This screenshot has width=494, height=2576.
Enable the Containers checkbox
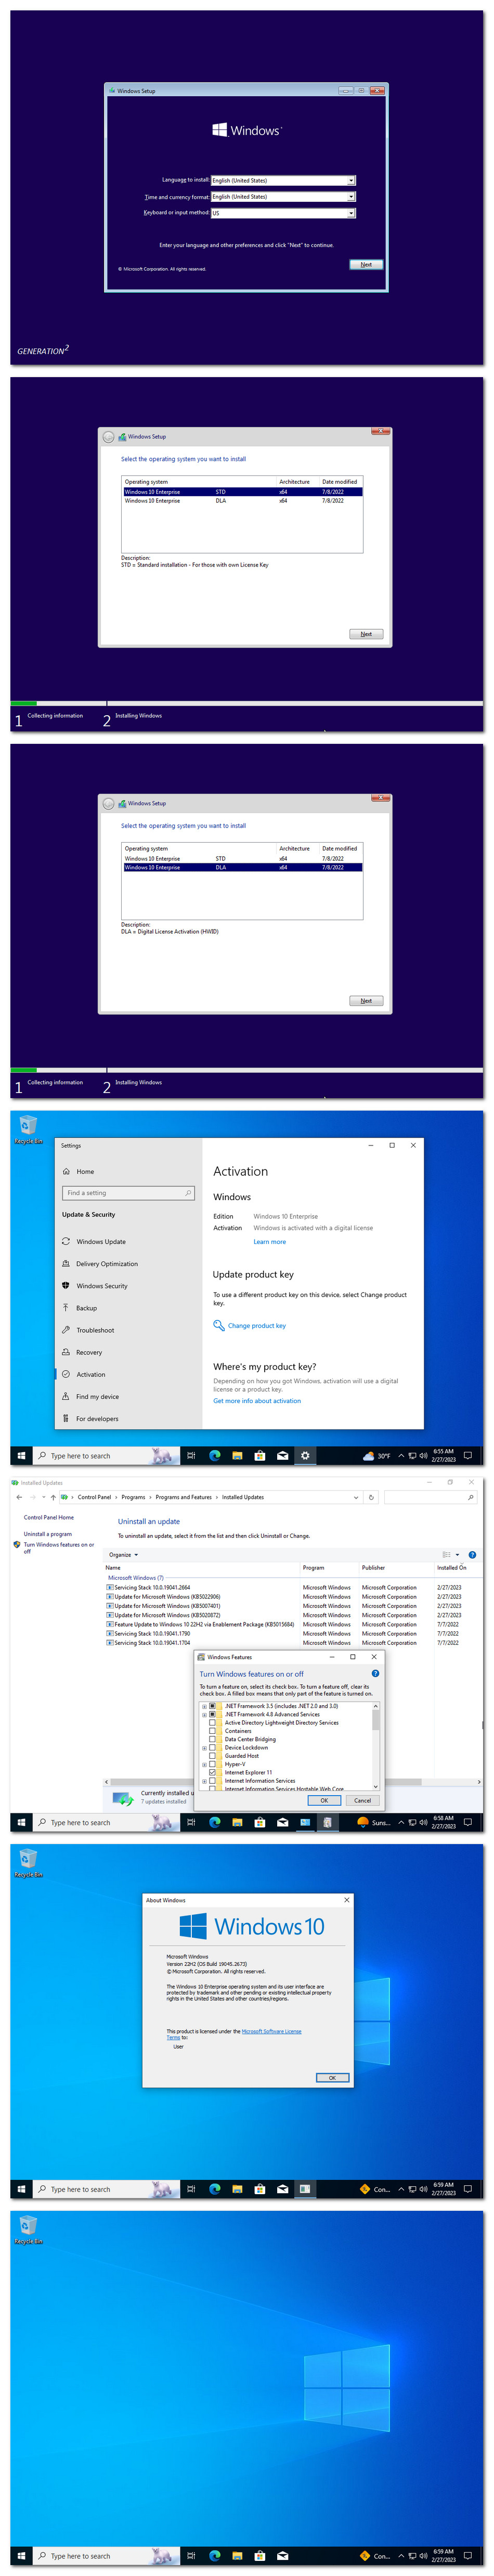[212, 1731]
